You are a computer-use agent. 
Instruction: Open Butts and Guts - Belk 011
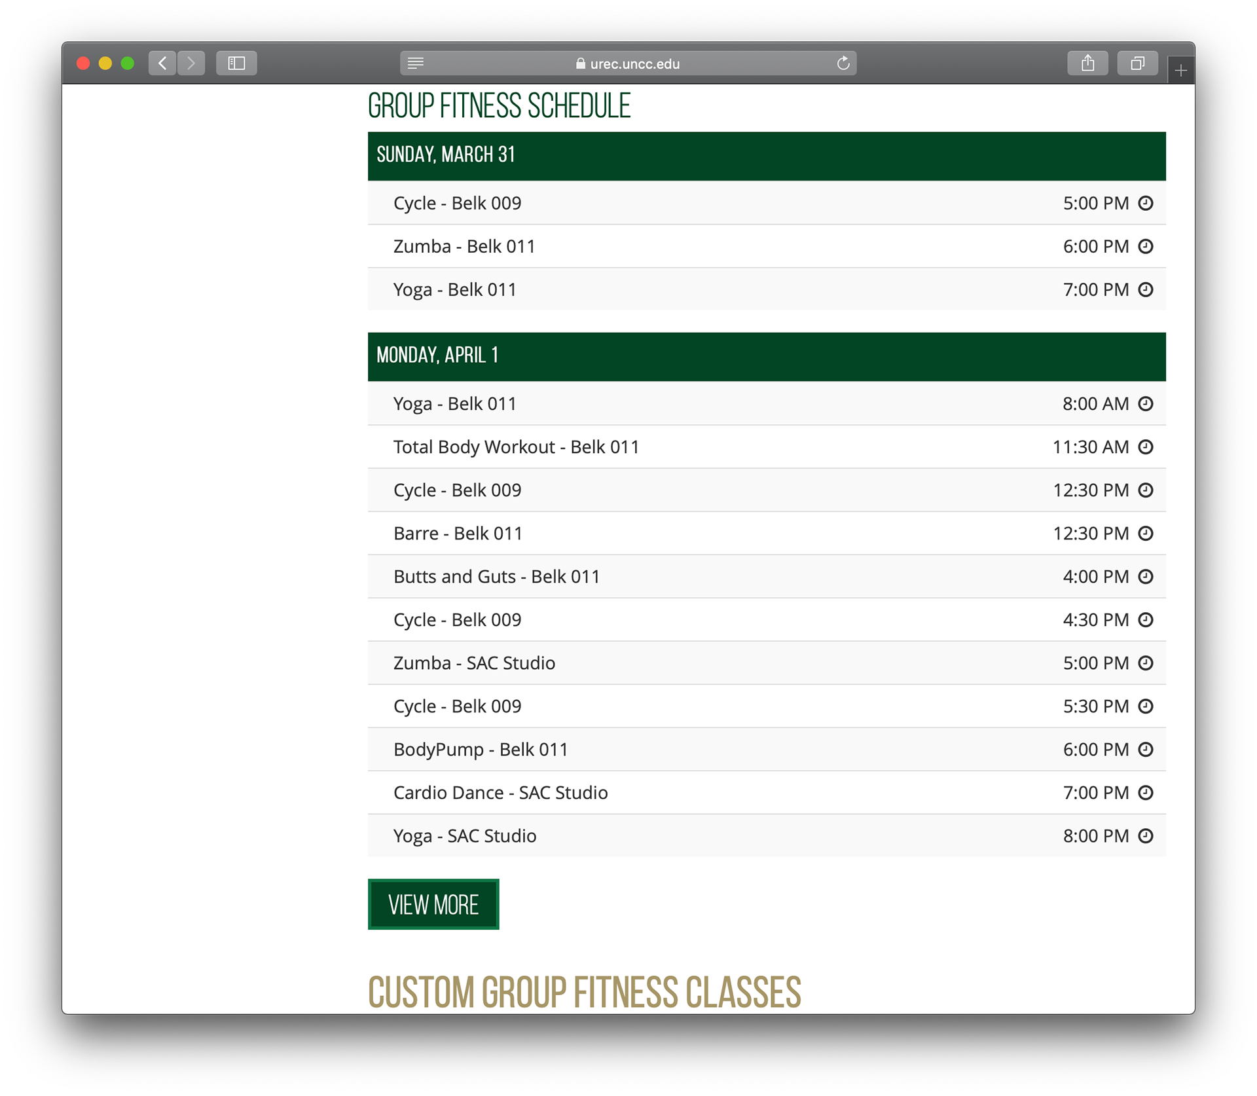click(x=496, y=577)
